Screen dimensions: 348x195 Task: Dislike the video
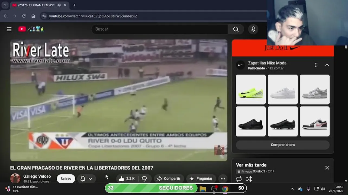[x=145, y=179]
